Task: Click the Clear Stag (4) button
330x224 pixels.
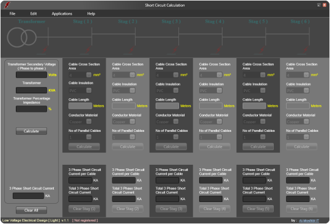Action: point(215,209)
